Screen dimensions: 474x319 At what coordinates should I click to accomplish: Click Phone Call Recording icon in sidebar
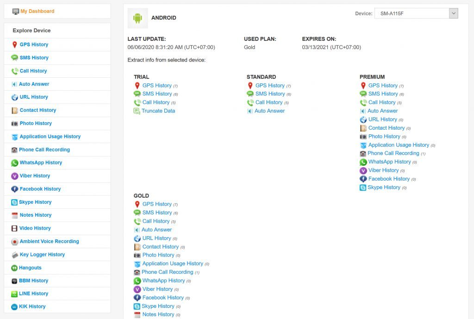click(14, 150)
